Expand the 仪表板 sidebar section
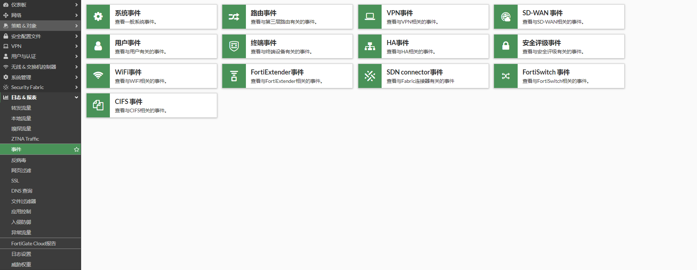 click(40, 5)
